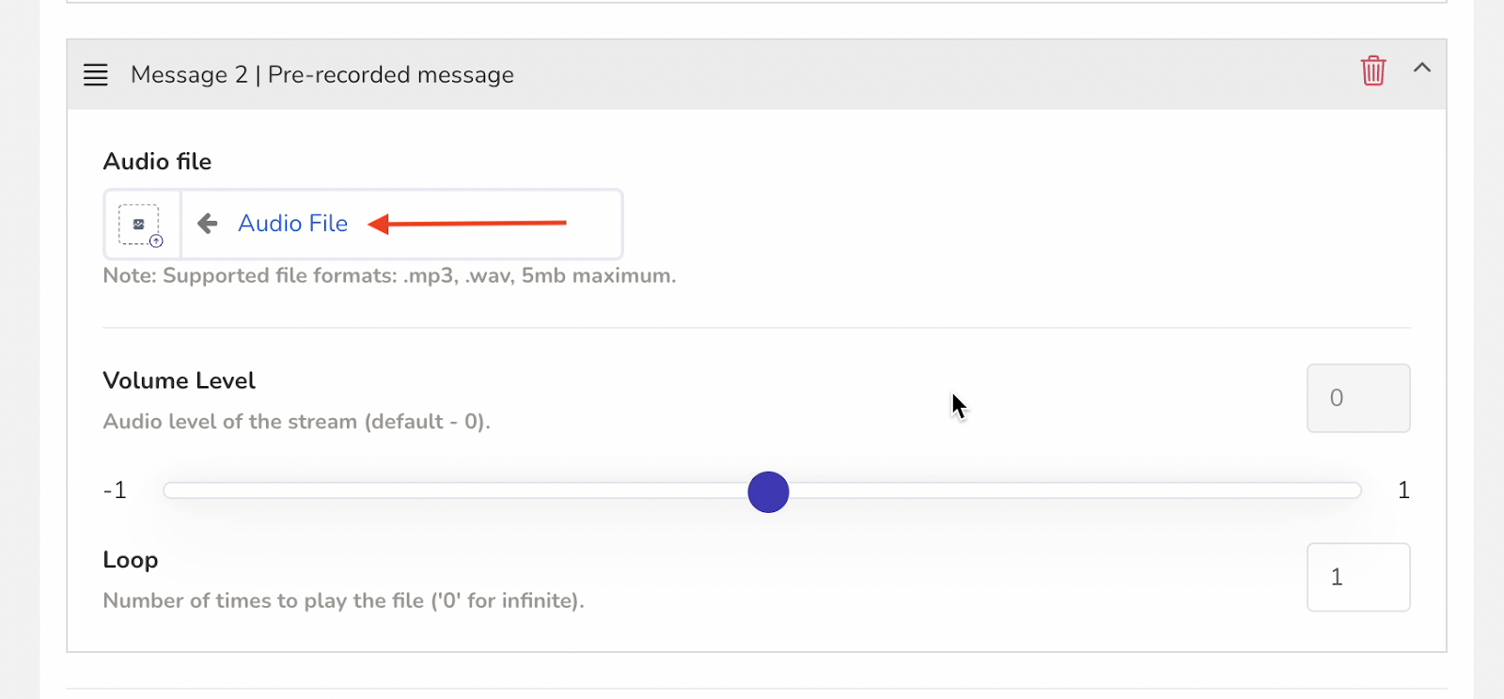Open the audio file upload placeholder icon

[141, 224]
